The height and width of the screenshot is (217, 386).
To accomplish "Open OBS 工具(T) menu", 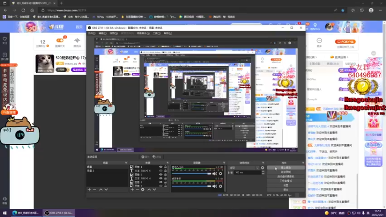I will coord(156,33).
